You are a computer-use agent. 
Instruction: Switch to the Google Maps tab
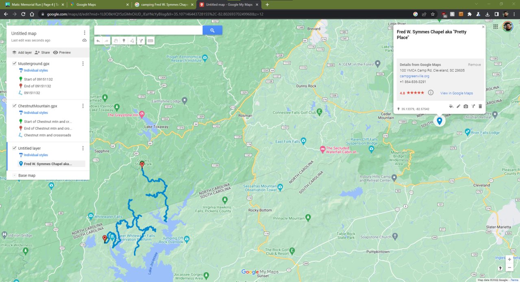pyautogui.click(x=99, y=4)
